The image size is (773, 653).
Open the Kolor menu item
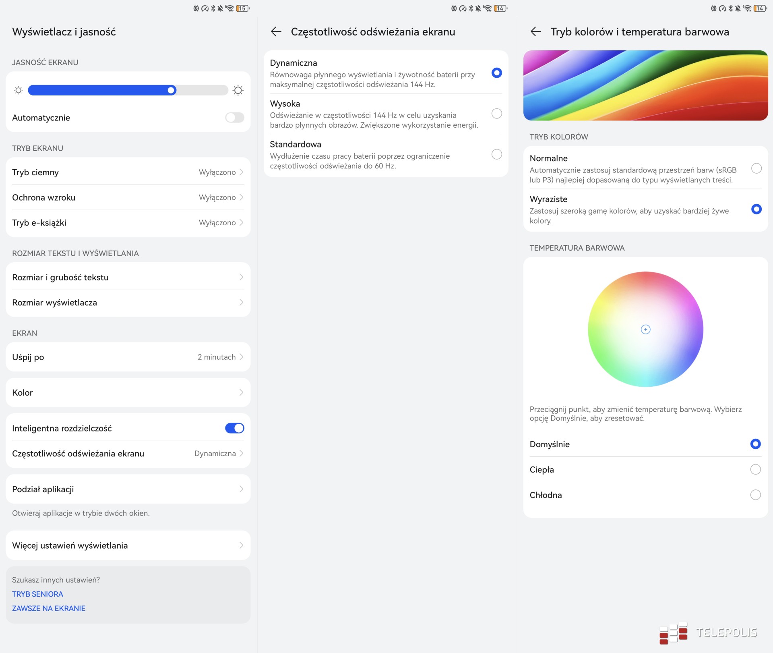(x=128, y=392)
